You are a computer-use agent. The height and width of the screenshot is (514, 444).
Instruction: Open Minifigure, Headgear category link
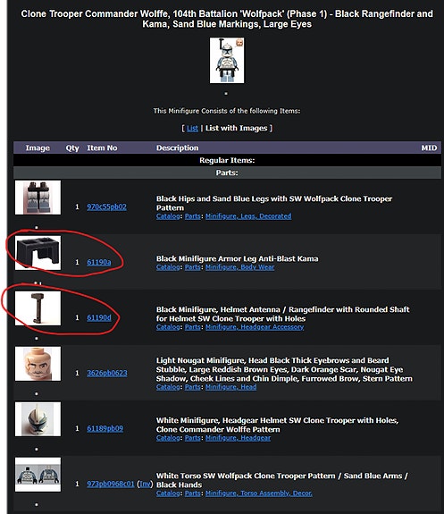[238, 438]
